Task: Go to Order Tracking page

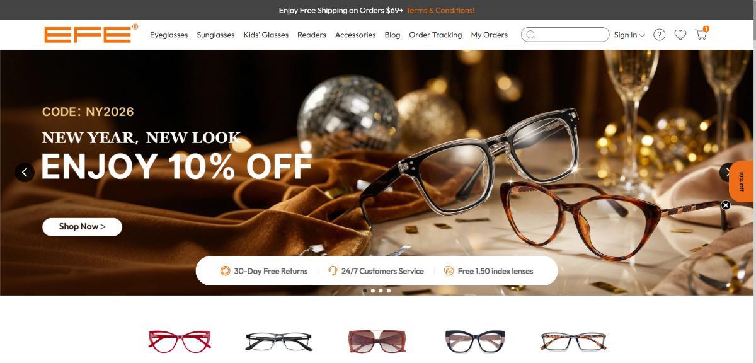Action: click(x=435, y=35)
